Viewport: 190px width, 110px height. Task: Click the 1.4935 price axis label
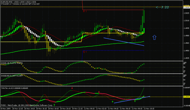point(186,58)
